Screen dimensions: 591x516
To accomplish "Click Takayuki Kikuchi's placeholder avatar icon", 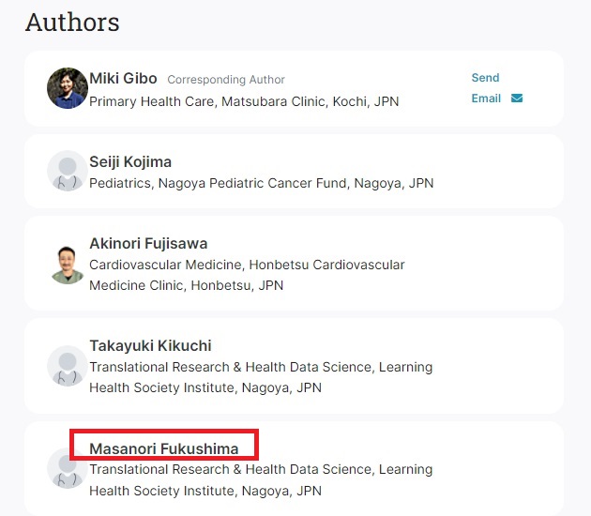I will tap(67, 366).
